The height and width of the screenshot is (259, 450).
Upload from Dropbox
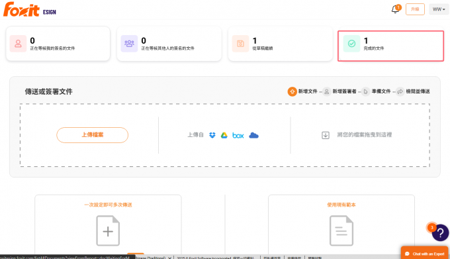212,135
